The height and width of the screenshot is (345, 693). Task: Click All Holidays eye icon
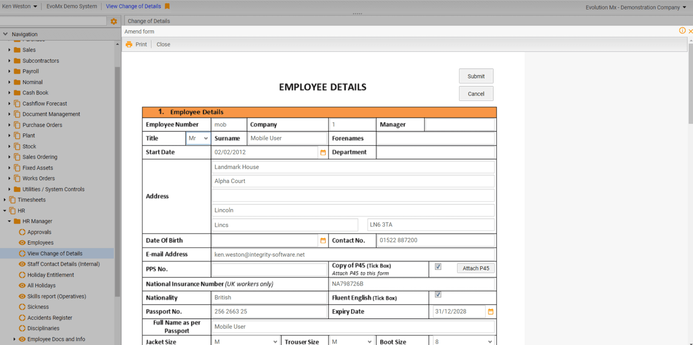[x=22, y=286]
